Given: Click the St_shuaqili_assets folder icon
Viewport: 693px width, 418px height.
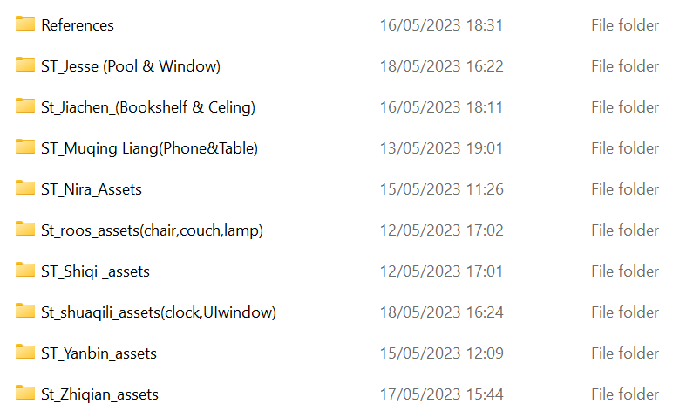Looking at the screenshot, I should pyautogui.click(x=25, y=311).
